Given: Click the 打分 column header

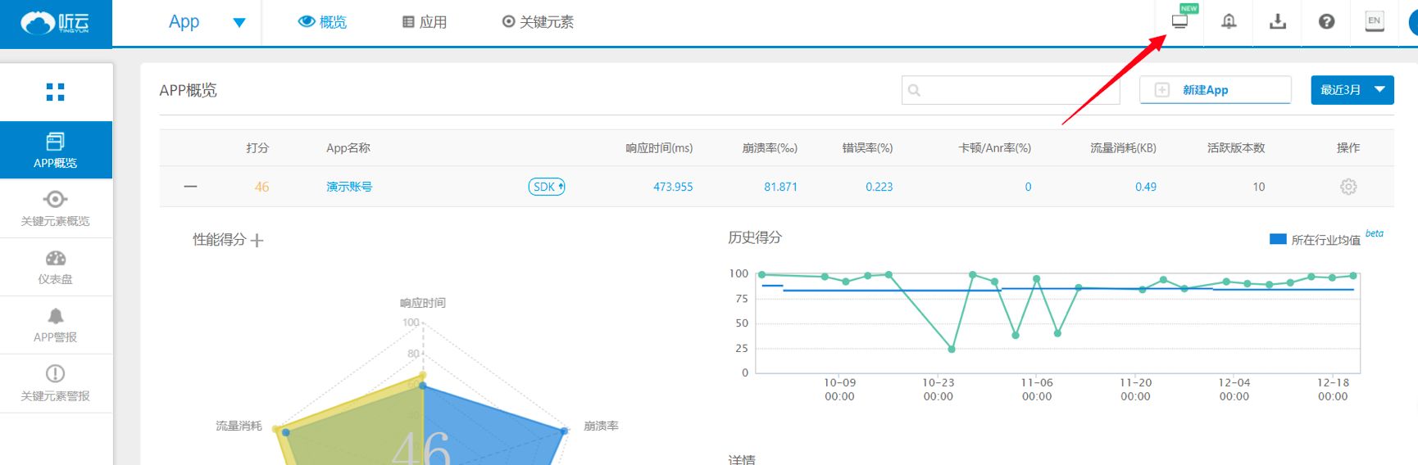Looking at the screenshot, I should pyautogui.click(x=257, y=148).
